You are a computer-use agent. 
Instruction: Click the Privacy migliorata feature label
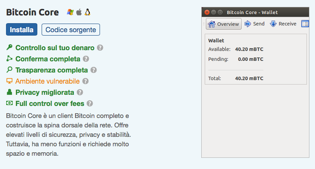click(45, 92)
